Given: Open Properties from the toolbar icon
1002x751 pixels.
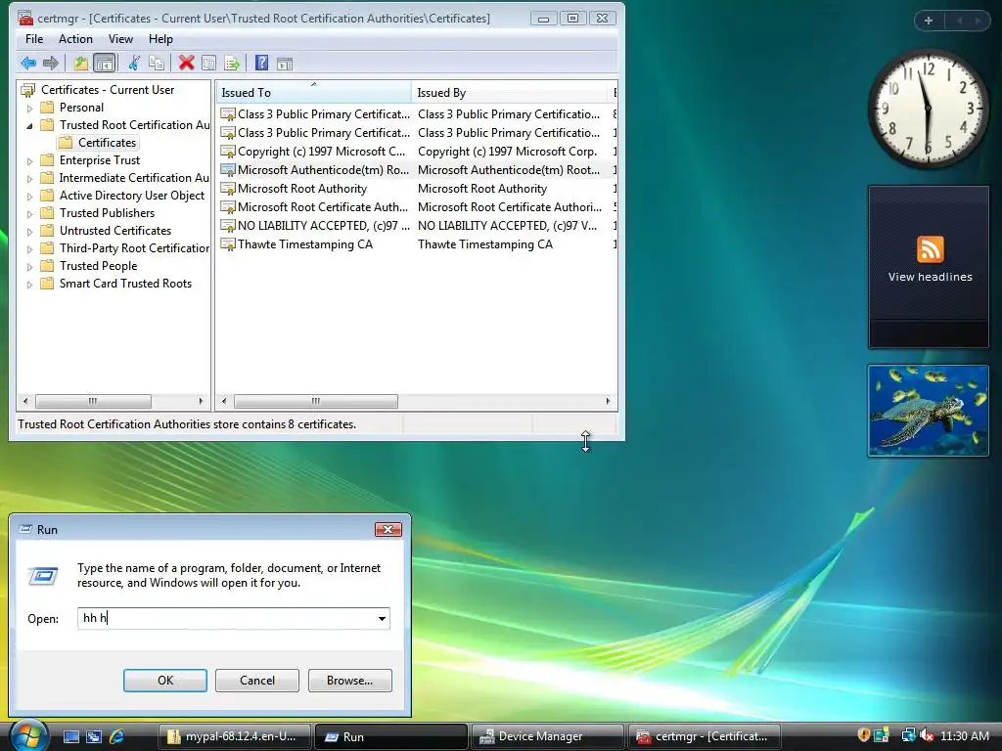Looking at the screenshot, I should tap(209, 63).
